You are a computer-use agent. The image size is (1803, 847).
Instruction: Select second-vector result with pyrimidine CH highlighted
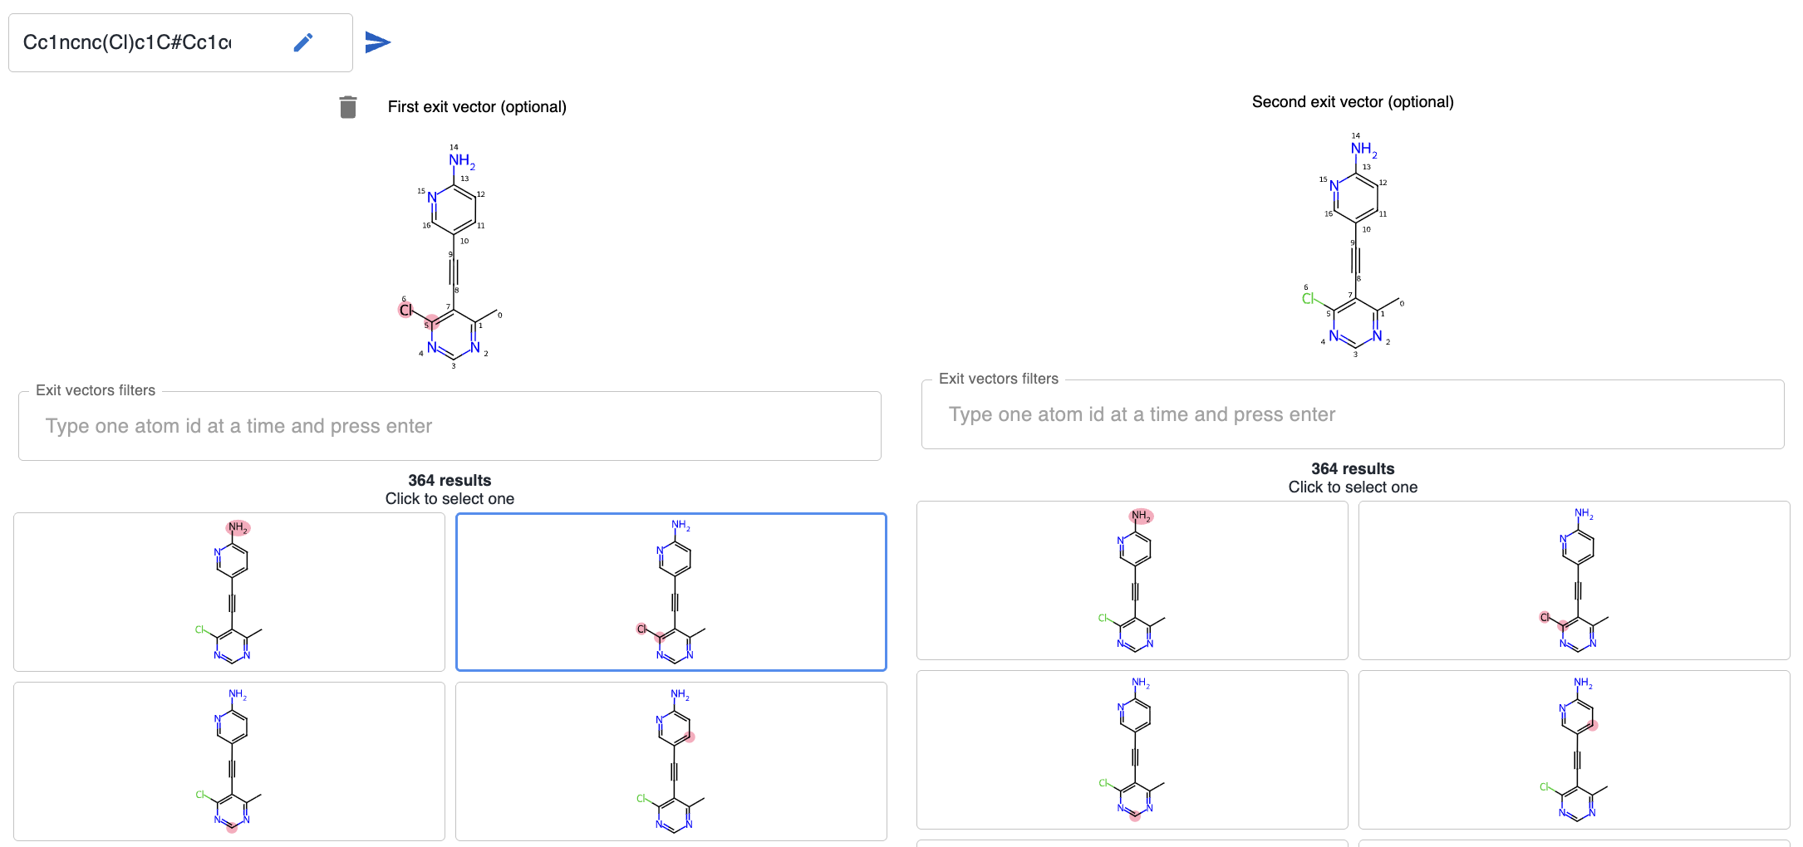tap(1132, 750)
